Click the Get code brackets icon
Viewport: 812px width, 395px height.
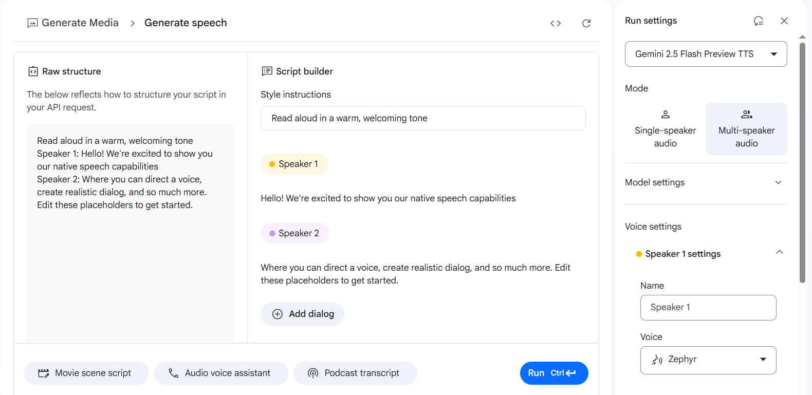click(556, 23)
